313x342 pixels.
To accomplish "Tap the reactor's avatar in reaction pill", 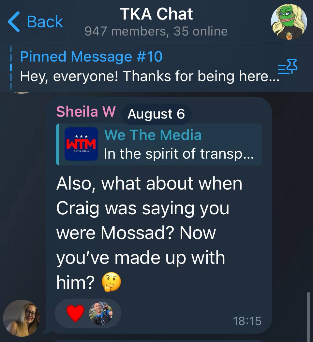I will (101, 313).
